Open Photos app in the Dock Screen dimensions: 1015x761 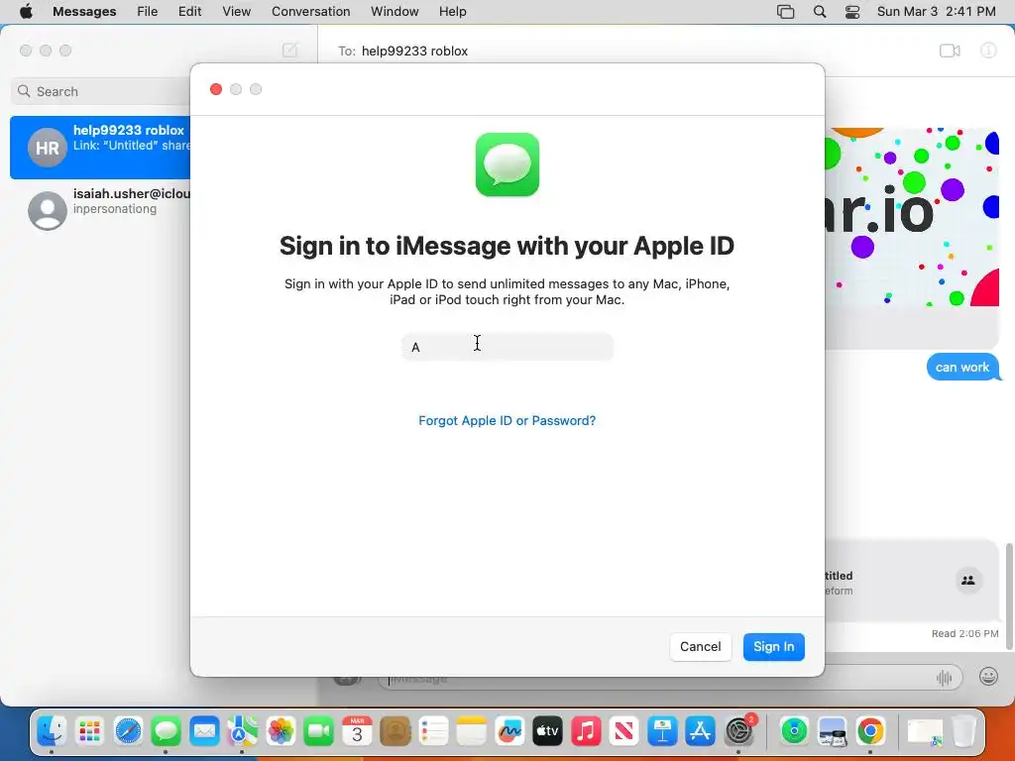[x=281, y=731]
